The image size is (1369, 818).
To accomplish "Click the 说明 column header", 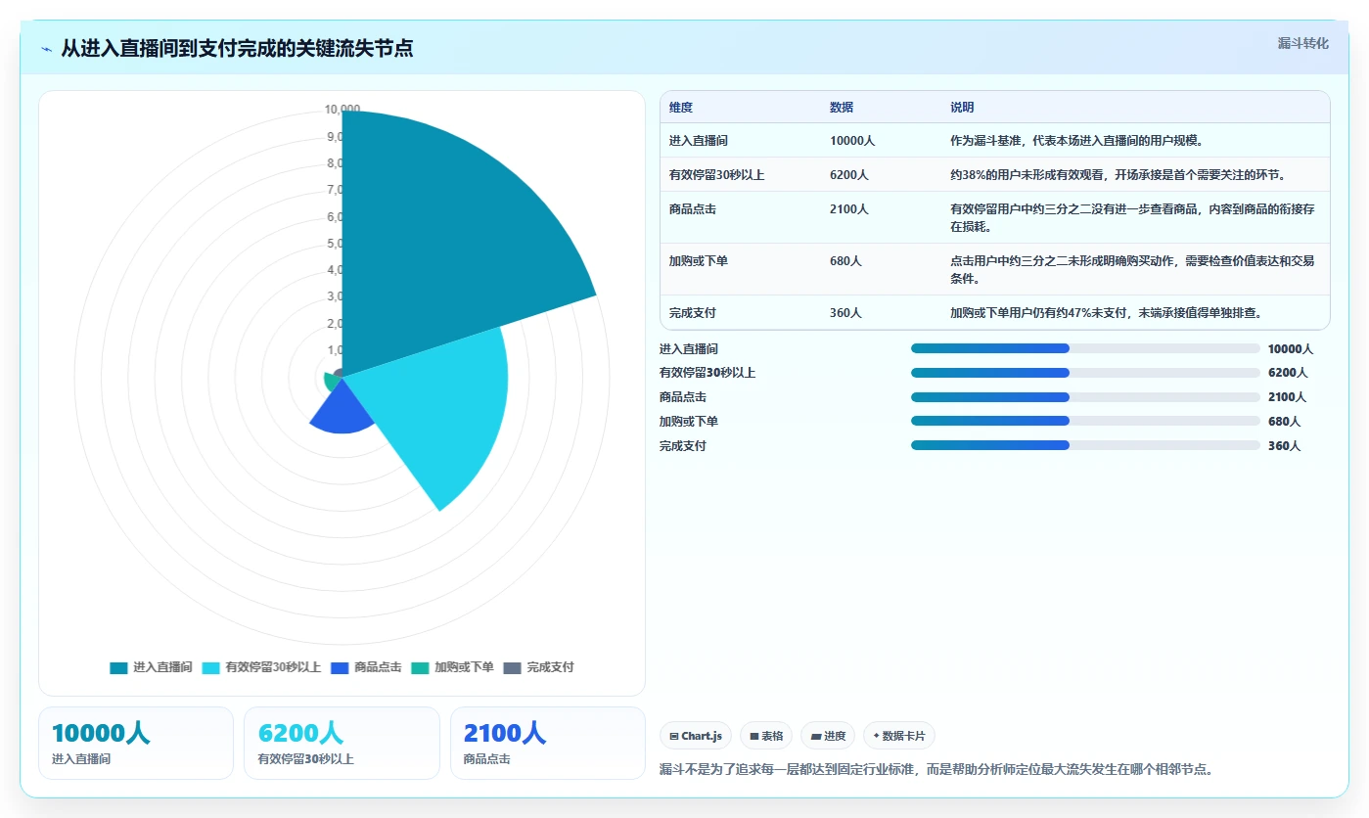I will tap(962, 108).
